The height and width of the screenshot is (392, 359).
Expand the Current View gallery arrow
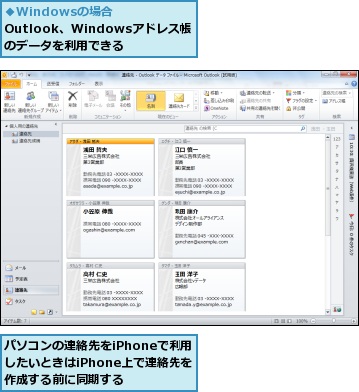tap(196, 108)
